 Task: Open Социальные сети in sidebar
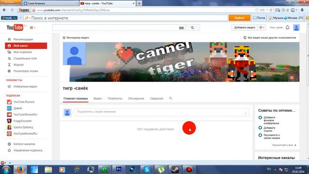click(x=26, y=58)
